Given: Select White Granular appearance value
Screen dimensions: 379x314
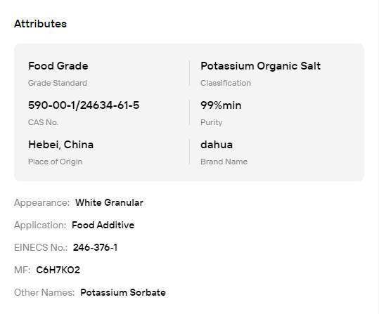Looking at the screenshot, I should (x=109, y=202).
